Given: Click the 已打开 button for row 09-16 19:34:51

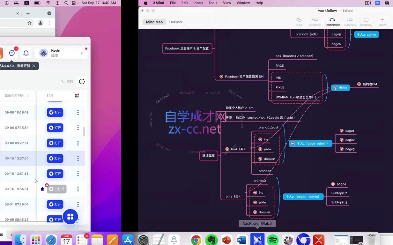Looking at the screenshot, I should pos(57,189).
